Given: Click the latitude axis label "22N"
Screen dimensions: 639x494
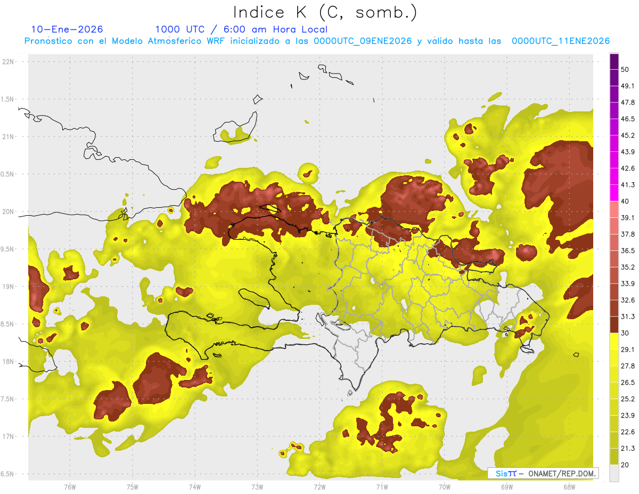Looking at the screenshot, I should 8,62.
